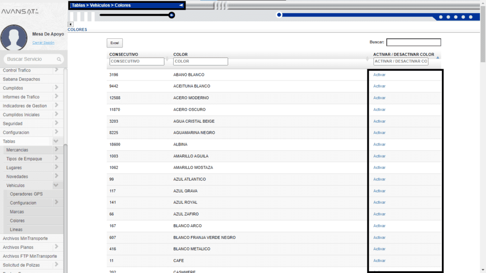Click the Cerrar Sesión link

point(43,43)
